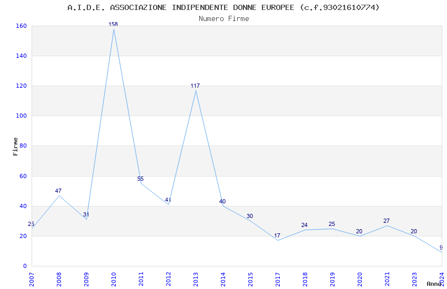The image size is (447, 289).
Task: Click the horizontal axis title 'Anno'
Action: [434, 284]
